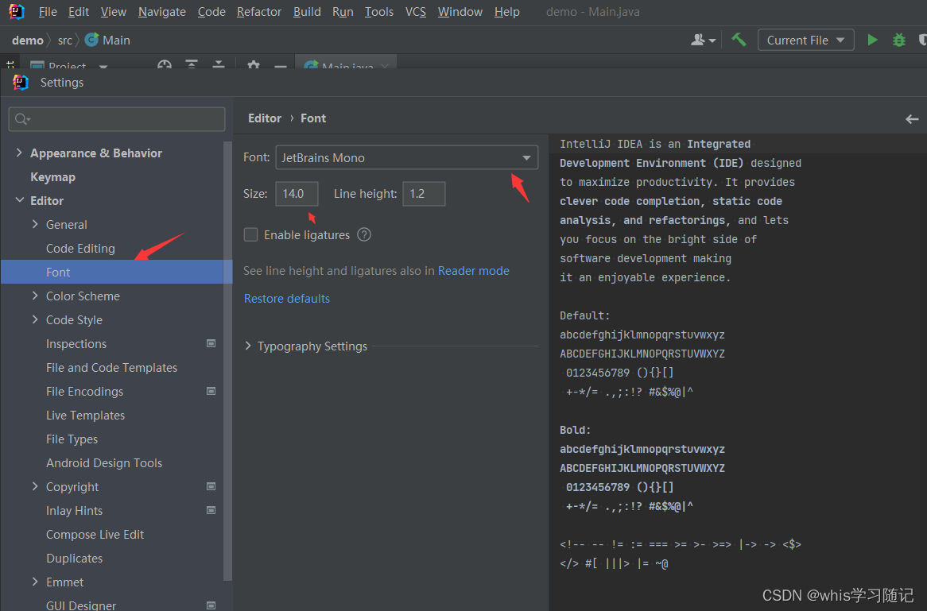Viewport: 927px width, 611px height.
Task: Click the IntelliJ IDEA logo in menu bar
Action: pyautogui.click(x=17, y=11)
